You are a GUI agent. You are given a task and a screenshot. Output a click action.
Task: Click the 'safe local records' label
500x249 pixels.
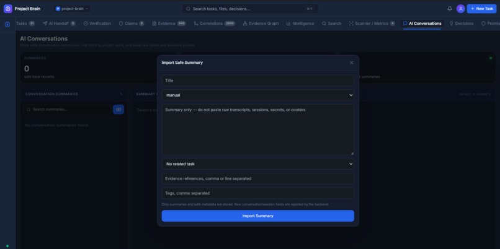coord(39,77)
